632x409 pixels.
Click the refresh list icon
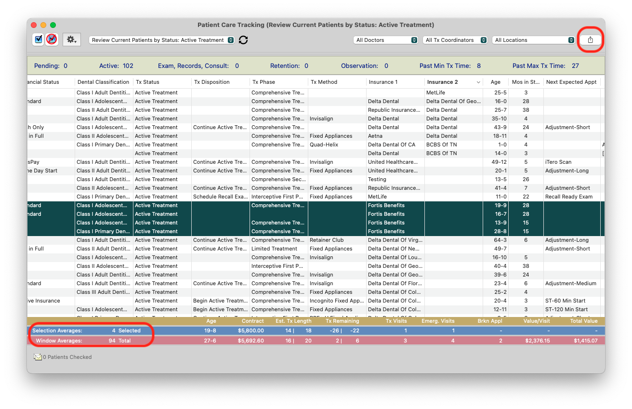tap(243, 40)
